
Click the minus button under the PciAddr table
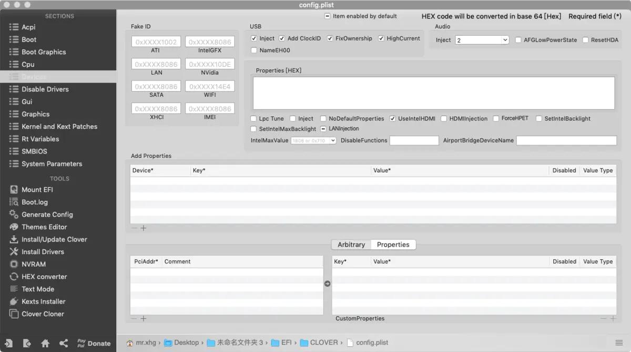pyautogui.click(x=134, y=319)
